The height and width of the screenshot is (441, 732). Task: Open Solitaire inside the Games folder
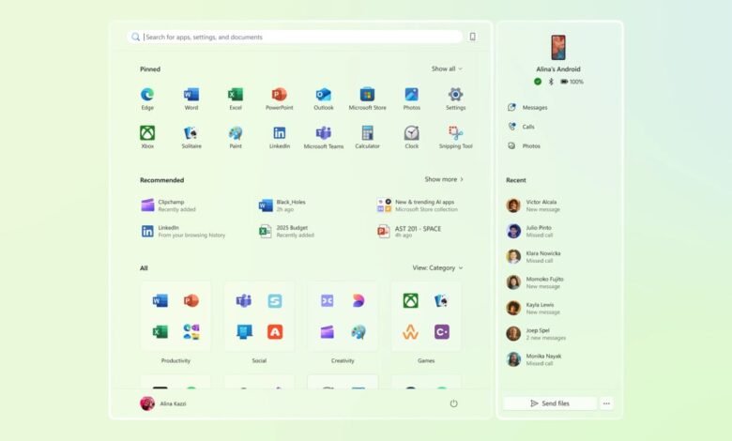[x=442, y=300]
